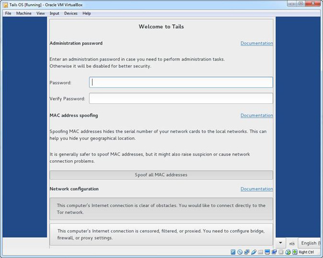
Task: Click the grey virtualization features indicator icon
Action: 281,252
